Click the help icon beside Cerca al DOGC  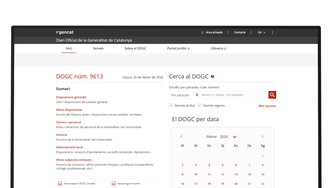213,77
